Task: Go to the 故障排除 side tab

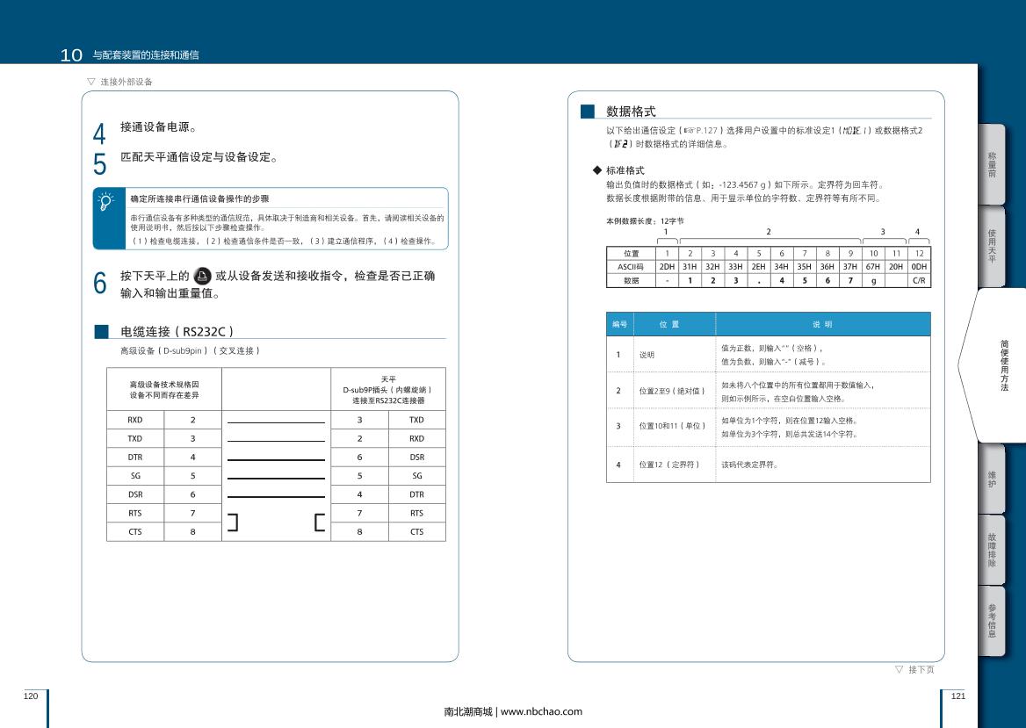Action: pos(992,550)
